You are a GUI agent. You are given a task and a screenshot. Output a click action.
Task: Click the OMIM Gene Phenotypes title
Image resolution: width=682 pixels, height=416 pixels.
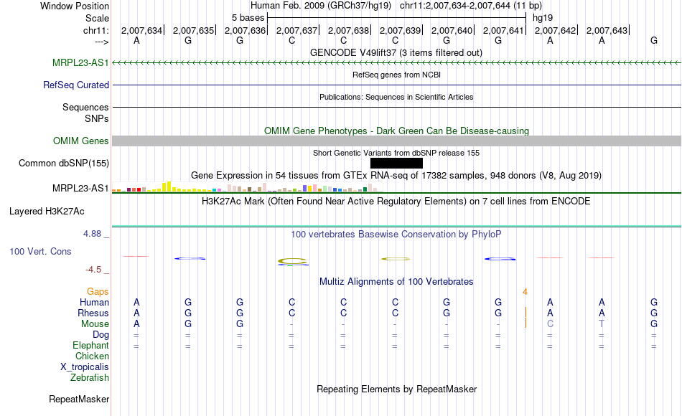point(397,131)
